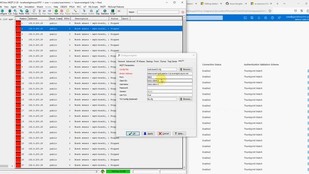The height and width of the screenshot is (174, 309).
Task: Select agent row number 3
Action: coord(99,34)
